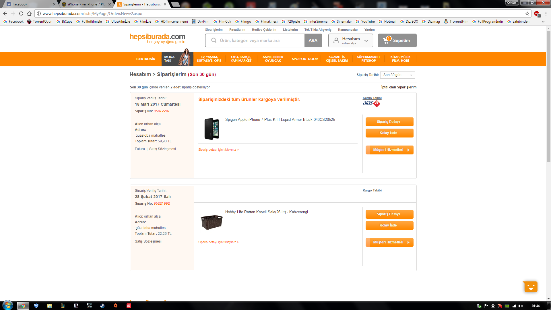Open Müşteri Hizmetleri for Hobby Life basket
This screenshot has width=551, height=310.
(x=389, y=242)
